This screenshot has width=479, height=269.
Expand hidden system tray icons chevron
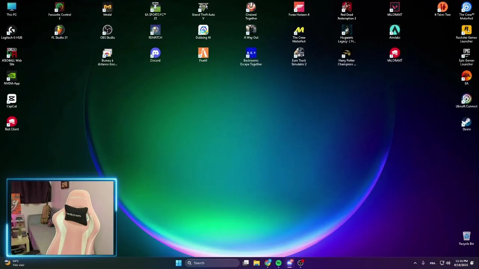pyautogui.click(x=415, y=263)
